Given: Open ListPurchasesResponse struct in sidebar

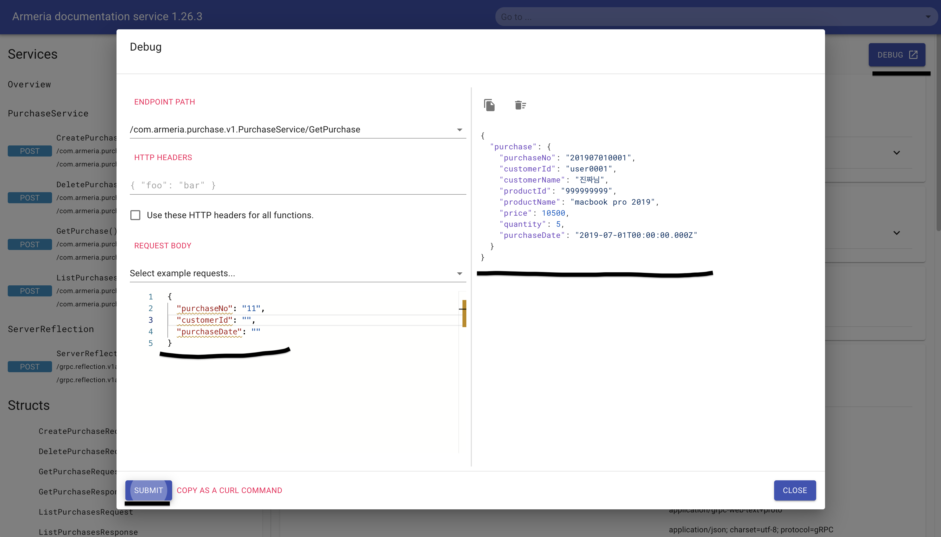Looking at the screenshot, I should tap(88, 532).
